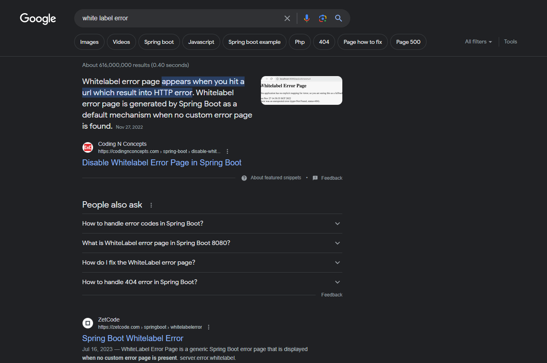Switch to the Images results tab
The height and width of the screenshot is (363, 547).
pos(89,42)
